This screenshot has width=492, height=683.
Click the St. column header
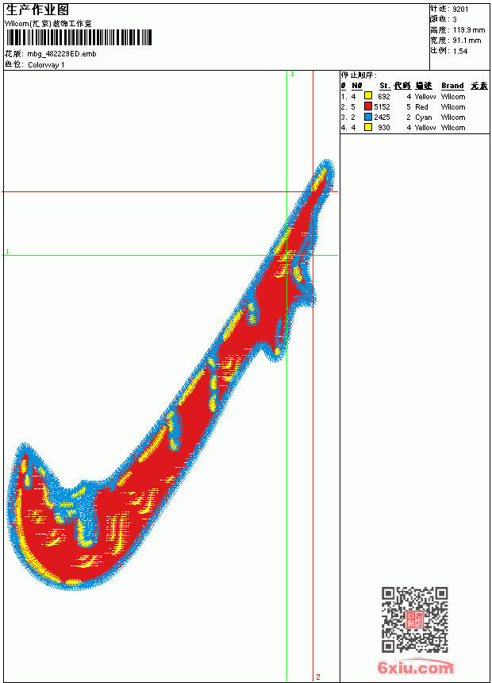tap(385, 86)
